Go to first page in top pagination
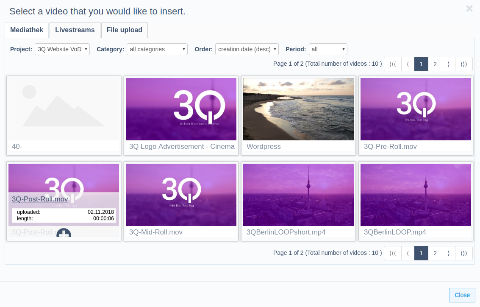480x307 pixels. pyautogui.click(x=393, y=64)
